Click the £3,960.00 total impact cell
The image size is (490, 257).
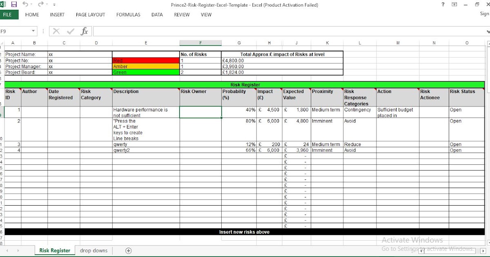pos(282,66)
